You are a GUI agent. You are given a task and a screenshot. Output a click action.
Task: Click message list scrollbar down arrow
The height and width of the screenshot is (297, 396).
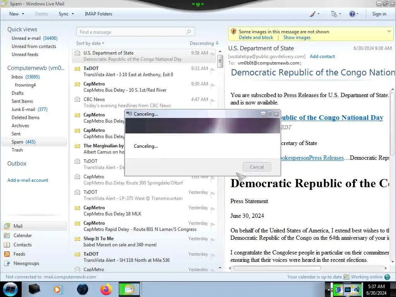click(220, 268)
